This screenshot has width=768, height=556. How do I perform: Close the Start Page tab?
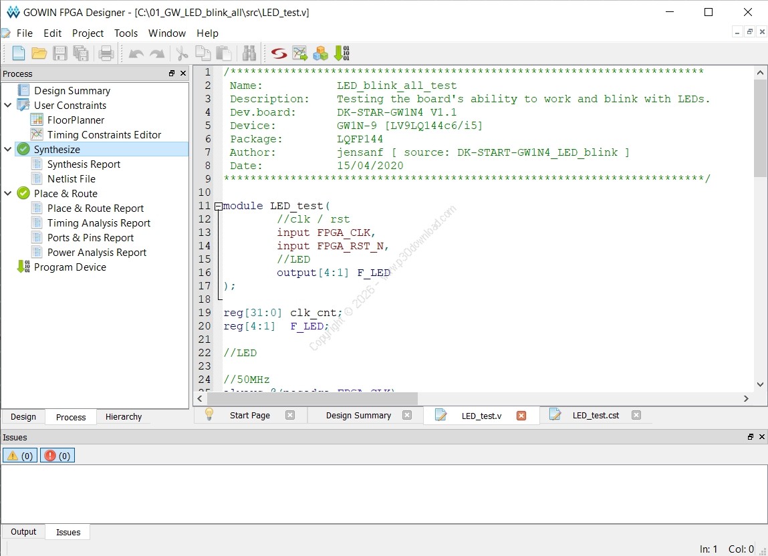coord(290,415)
